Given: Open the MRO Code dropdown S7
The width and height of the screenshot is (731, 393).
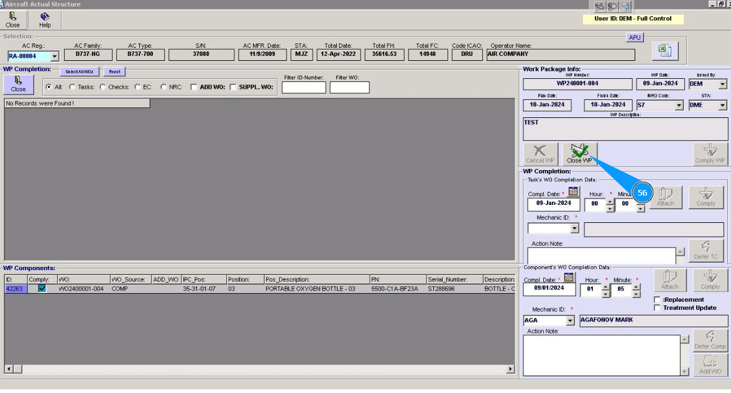Looking at the screenshot, I should (x=679, y=106).
